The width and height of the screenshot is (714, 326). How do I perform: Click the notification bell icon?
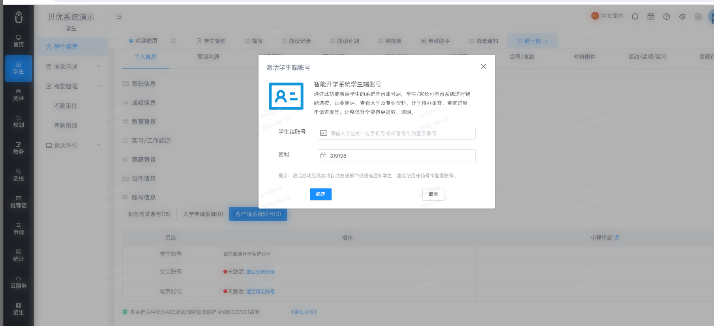pyautogui.click(x=635, y=17)
